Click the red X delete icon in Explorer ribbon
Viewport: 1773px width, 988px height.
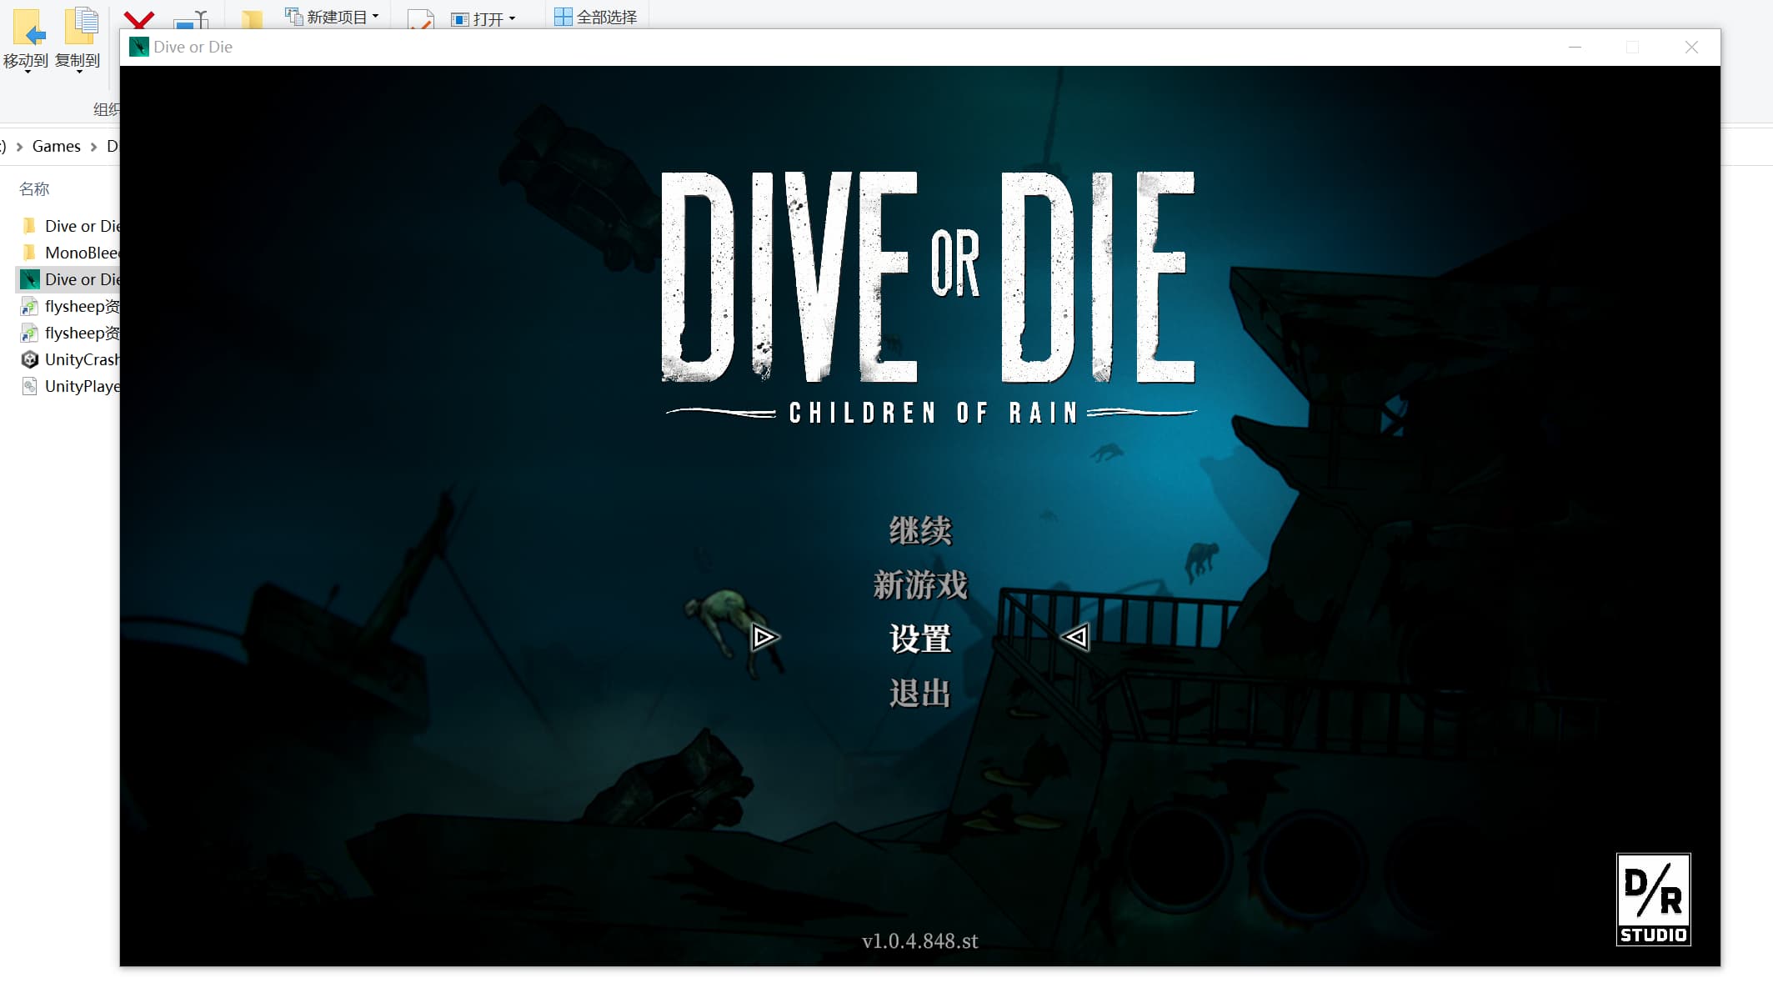138,19
